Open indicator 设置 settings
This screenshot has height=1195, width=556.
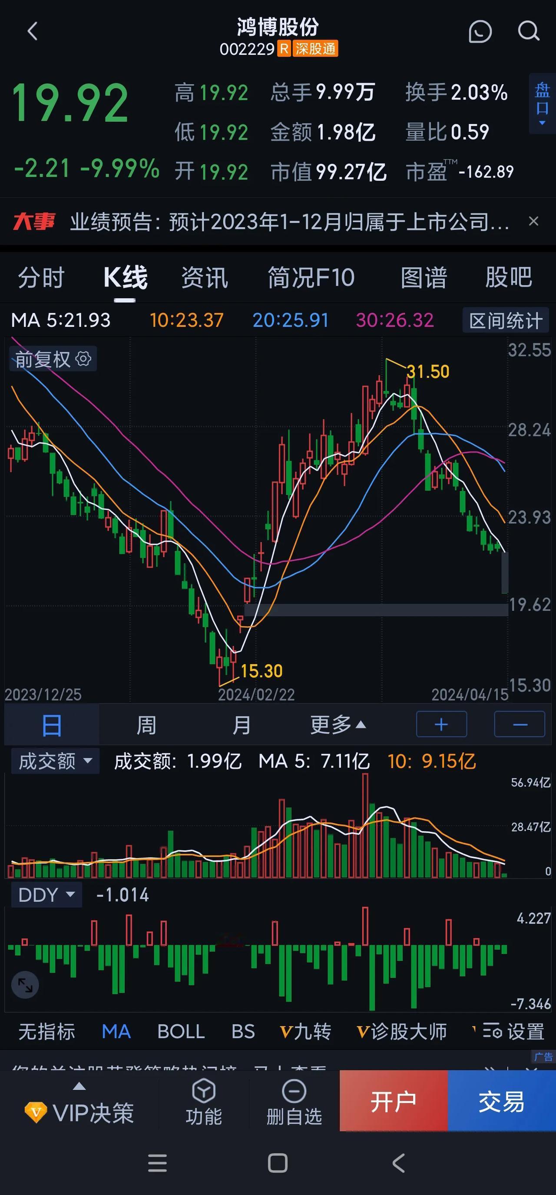pos(513,1032)
